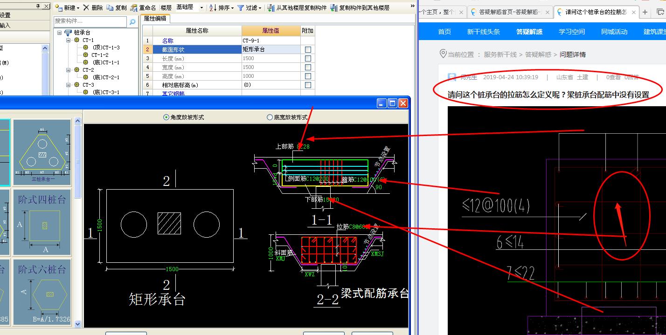Click the magnifier search icon beside 搜索构件

[x=132, y=21]
